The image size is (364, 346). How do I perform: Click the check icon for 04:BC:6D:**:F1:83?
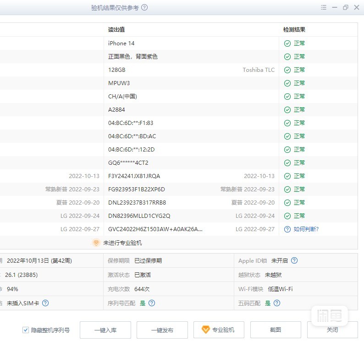[x=287, y=123]
